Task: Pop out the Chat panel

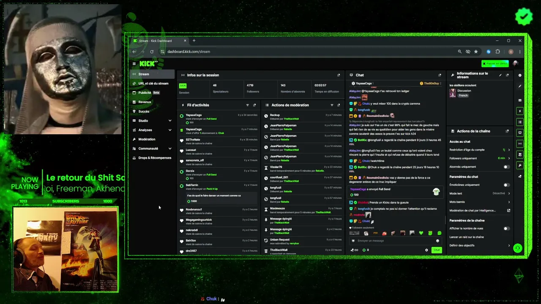Action: pyautogui.click(x=440, y=75)
